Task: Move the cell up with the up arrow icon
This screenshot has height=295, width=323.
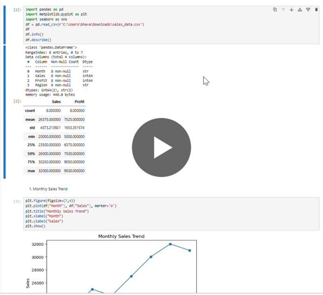Action: point(283,9)
